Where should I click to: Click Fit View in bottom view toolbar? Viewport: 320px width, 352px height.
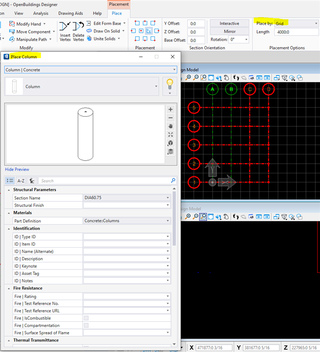point(211,217)
